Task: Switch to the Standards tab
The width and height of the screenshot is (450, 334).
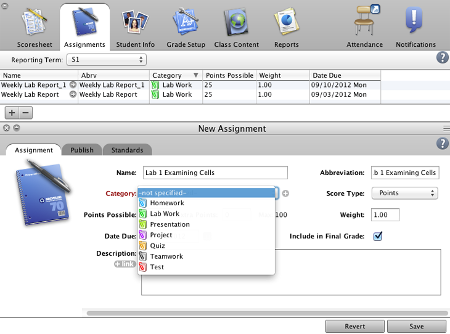Action: point(127,150)
